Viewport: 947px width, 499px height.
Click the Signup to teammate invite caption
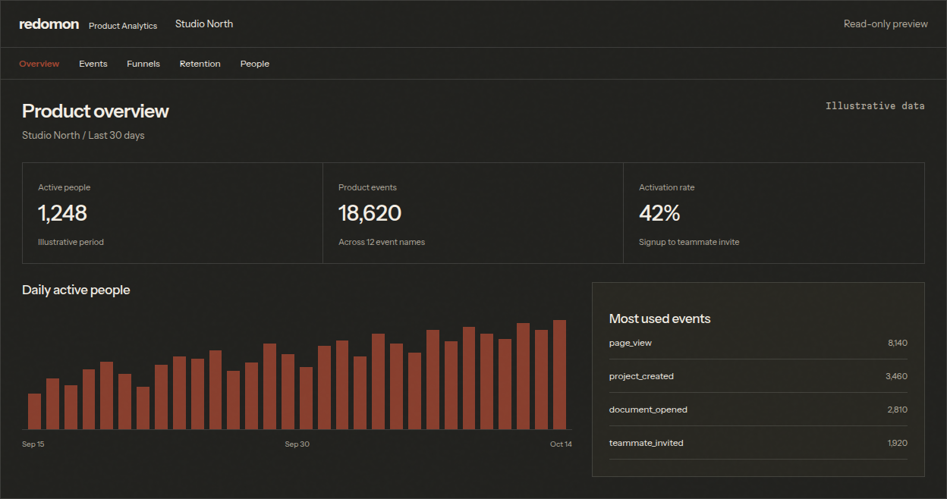pyautogui.click(x=689, y=243)
